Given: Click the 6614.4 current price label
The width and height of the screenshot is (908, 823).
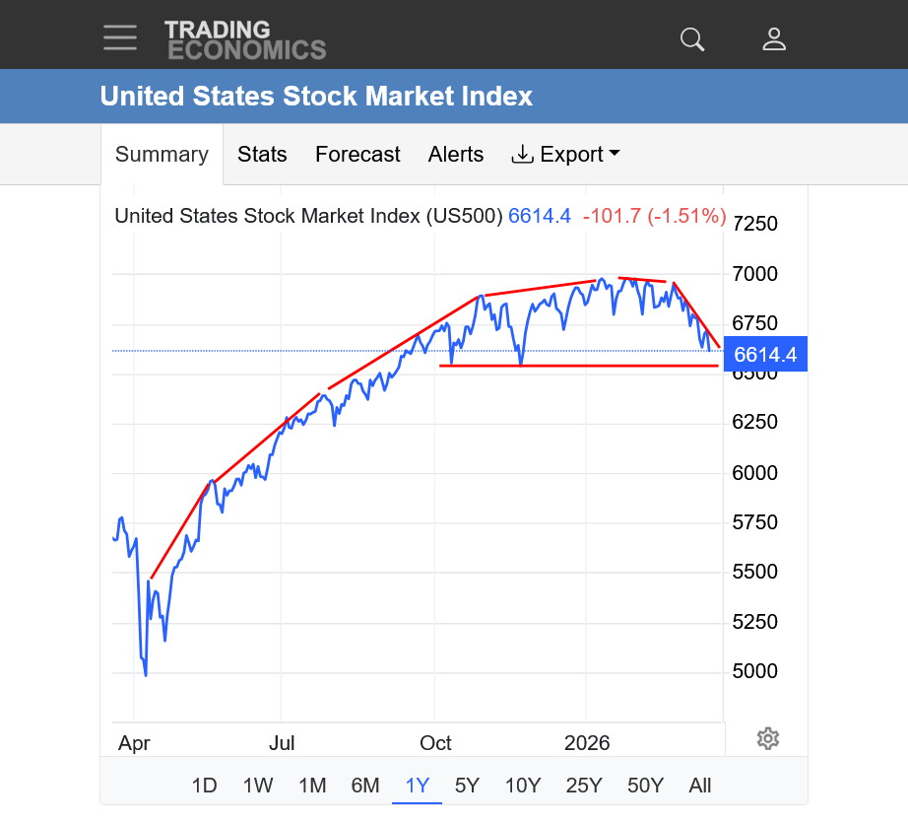Looking at the screenshot, I should click(x=765, y=354).
